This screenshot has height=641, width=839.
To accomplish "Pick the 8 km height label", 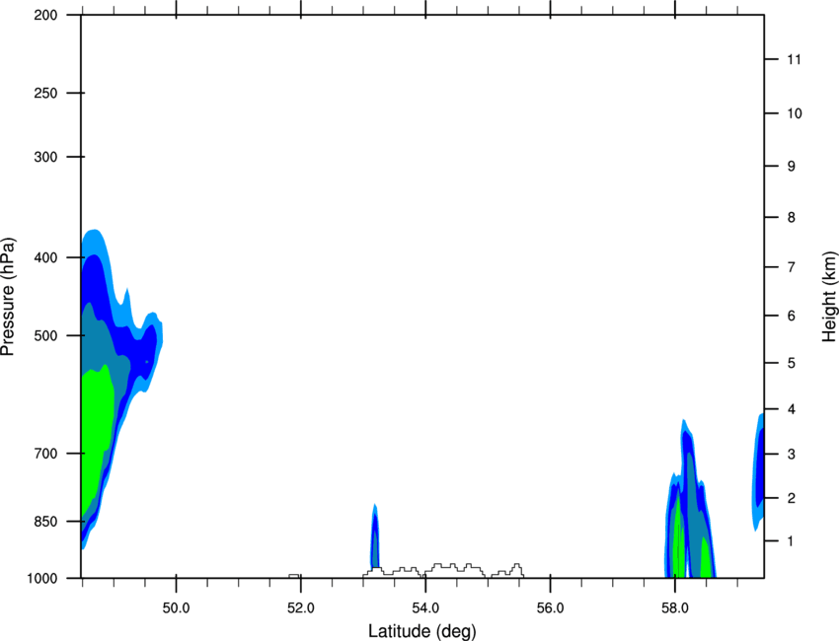I will [x=791, y=218].
